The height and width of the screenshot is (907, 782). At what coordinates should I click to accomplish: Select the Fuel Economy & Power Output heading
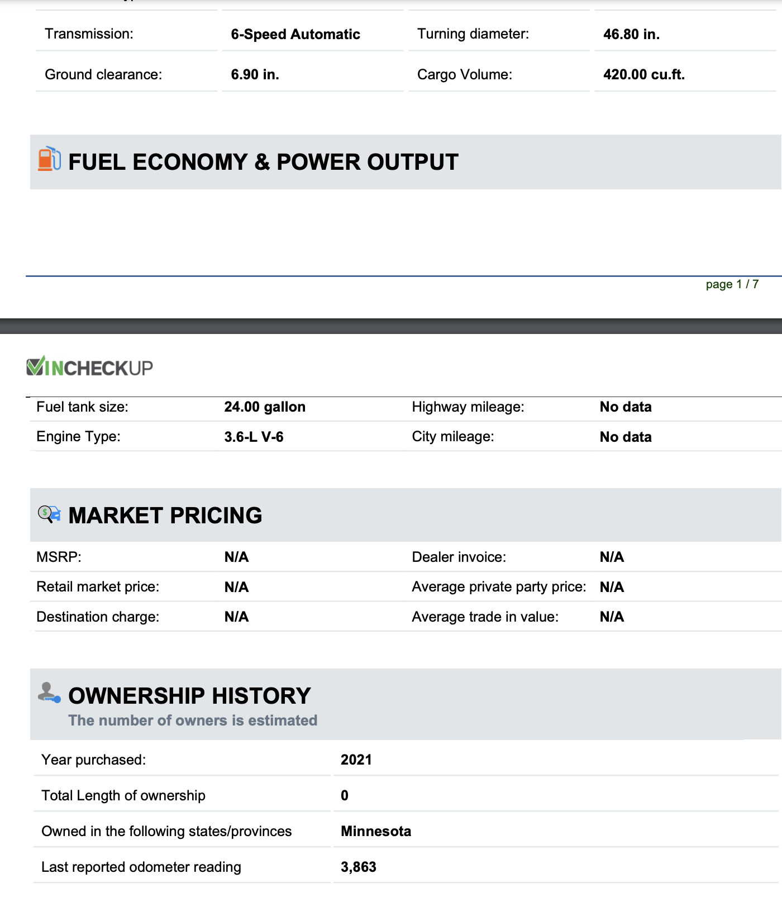[263, 162]
